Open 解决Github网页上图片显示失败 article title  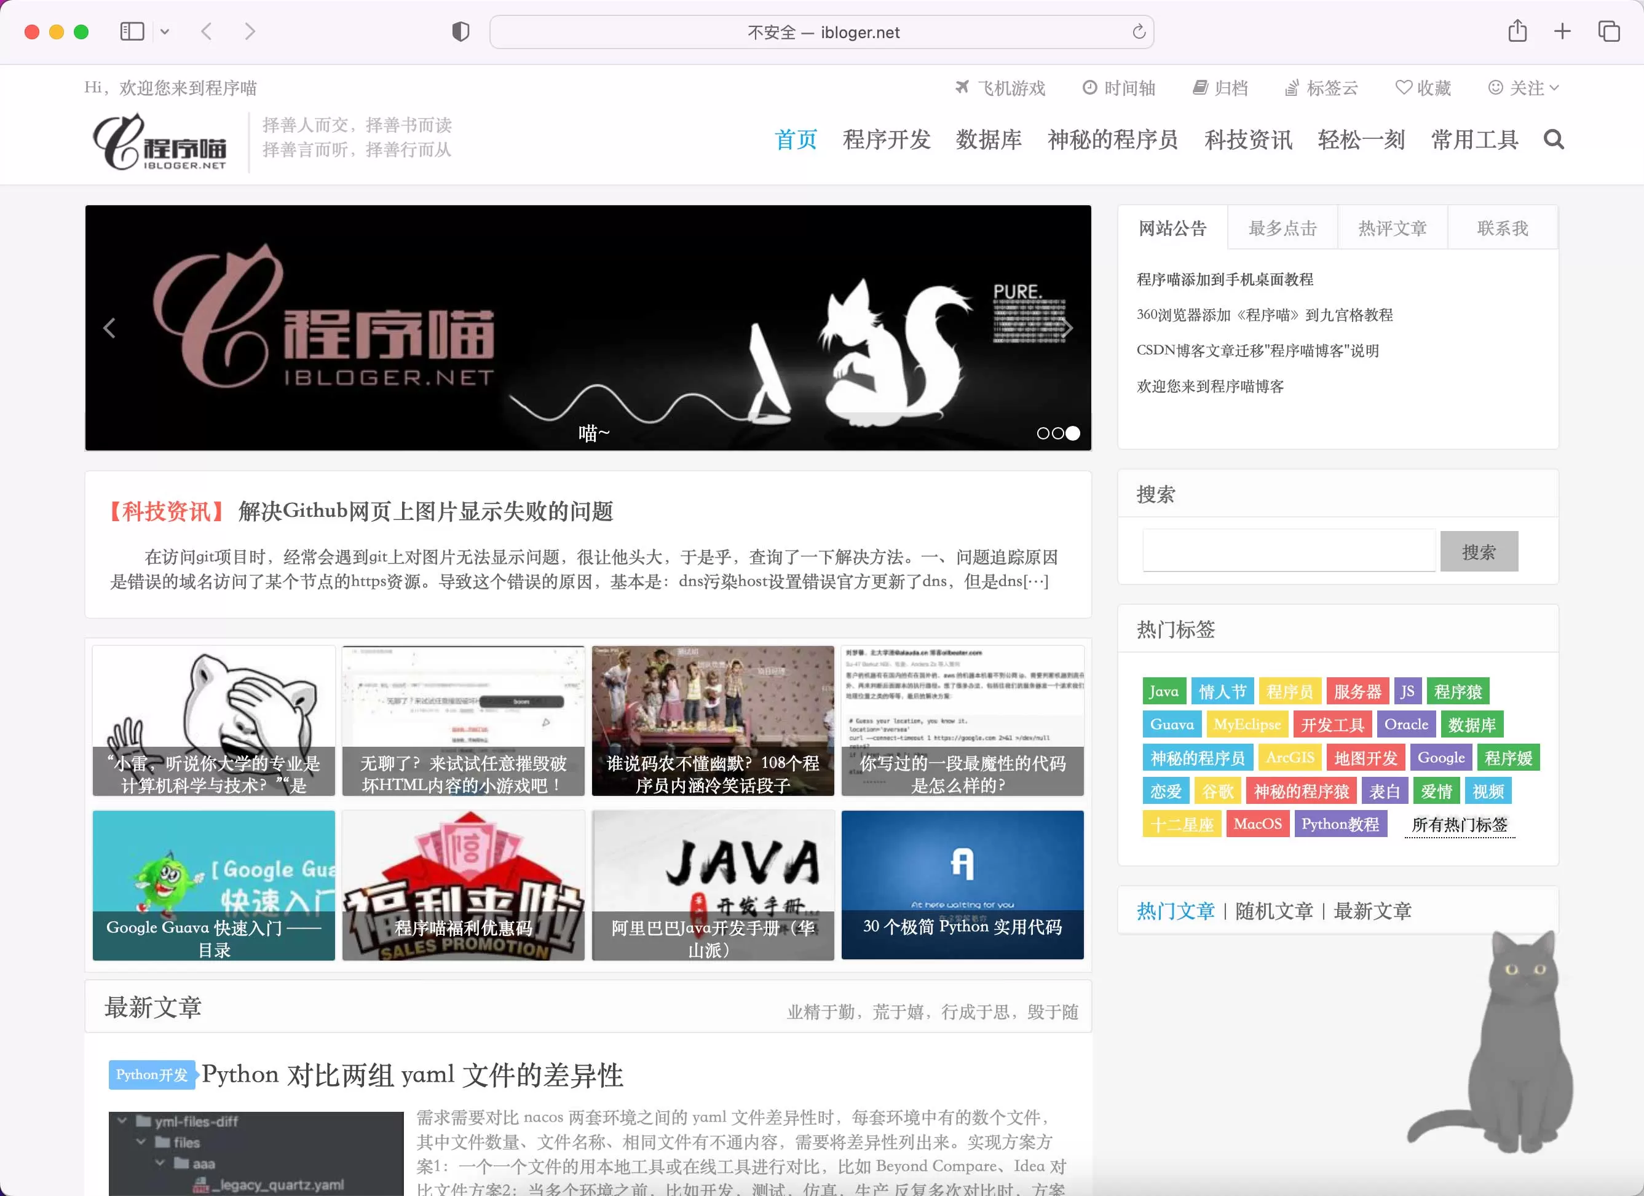coord(425,511)
